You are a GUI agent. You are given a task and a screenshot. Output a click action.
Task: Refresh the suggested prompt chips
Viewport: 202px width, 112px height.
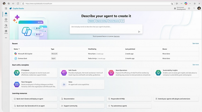(x=123, y=21)
